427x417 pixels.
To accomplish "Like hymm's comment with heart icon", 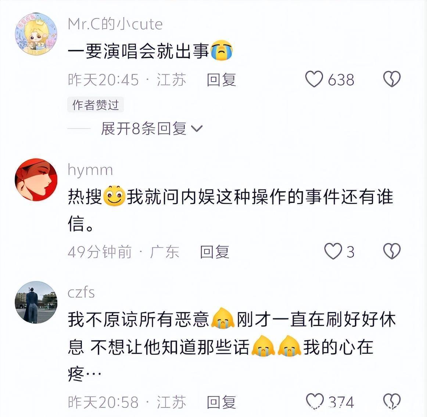I will 333,251.
